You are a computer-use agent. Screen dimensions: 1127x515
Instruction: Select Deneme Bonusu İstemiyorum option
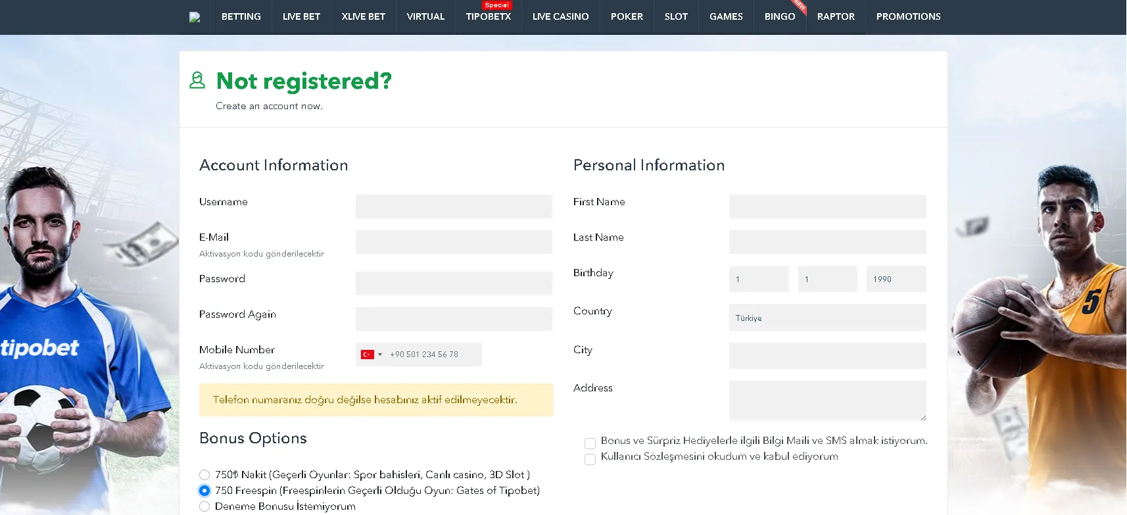(x=204, y=506)
